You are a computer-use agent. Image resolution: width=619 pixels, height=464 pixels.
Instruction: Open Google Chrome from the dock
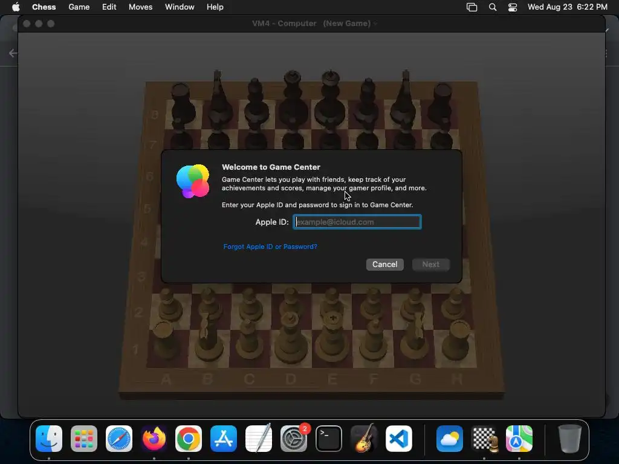coord(189,439)
